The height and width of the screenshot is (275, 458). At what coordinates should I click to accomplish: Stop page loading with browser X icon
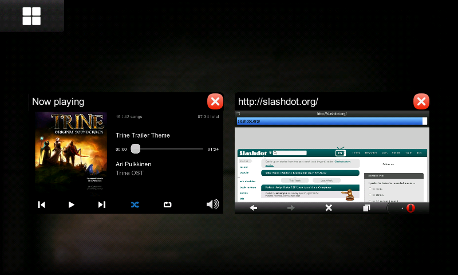coord(329,208)
